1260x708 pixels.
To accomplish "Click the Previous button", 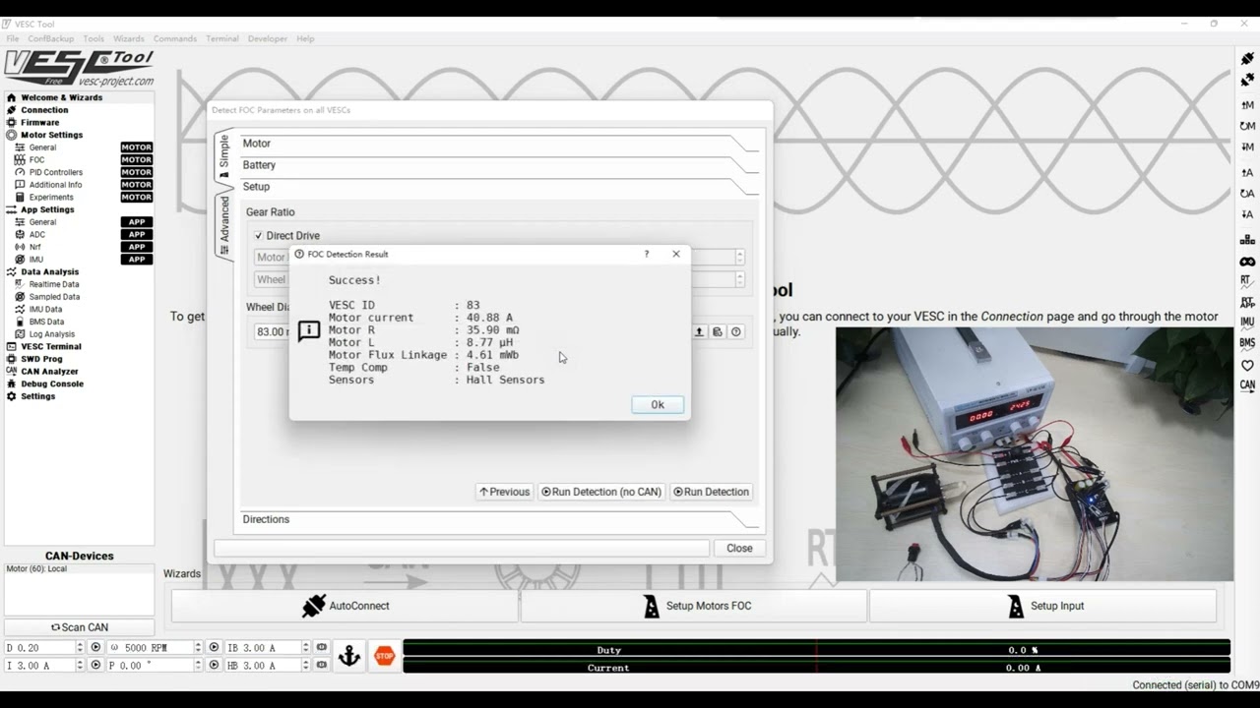I will tap(504, 492).
